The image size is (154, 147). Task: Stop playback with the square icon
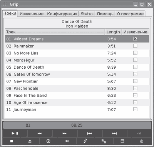12,141
